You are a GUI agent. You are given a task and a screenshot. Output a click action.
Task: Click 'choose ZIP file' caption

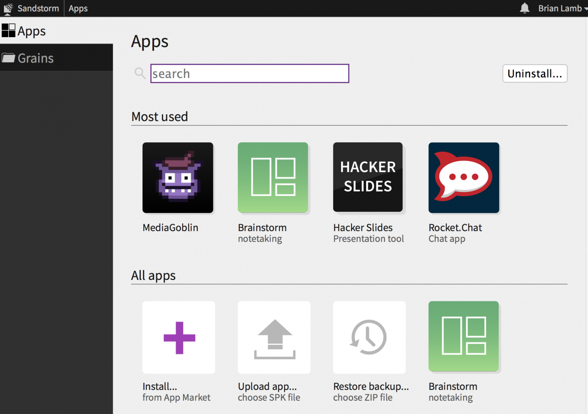coord(363,398)
